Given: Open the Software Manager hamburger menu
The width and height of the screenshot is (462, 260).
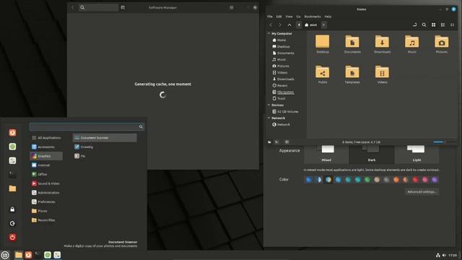Looking at the screenshot, I should point(232,7).
